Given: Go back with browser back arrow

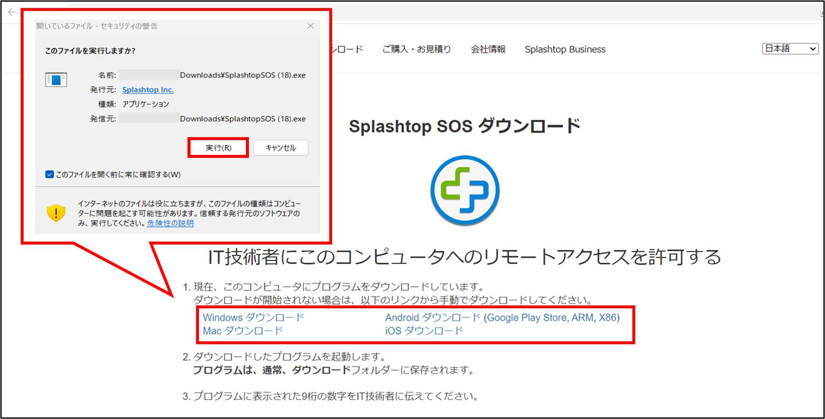Looking at the screenshot, I should click(x=12, y=12).
